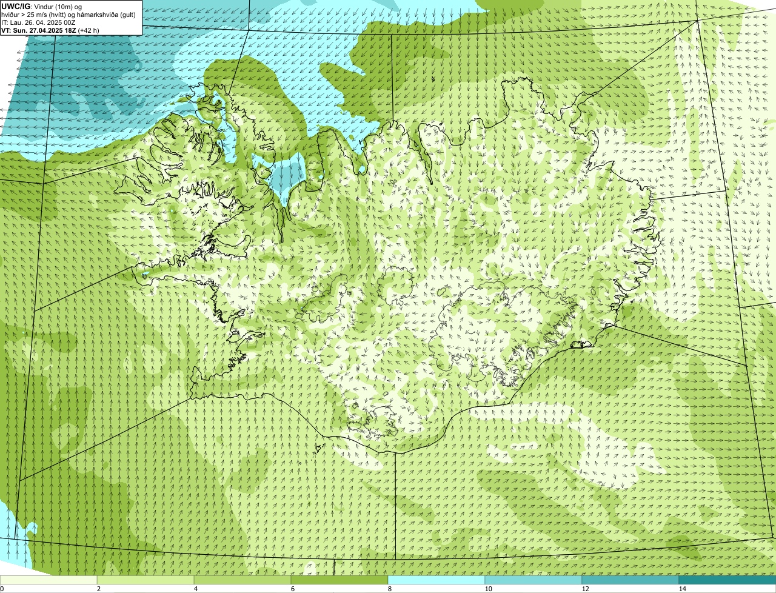Click the 'VT: Sun. 27.04.2025 18Z (+42 h)' line
776x593 pixels.
[x=50, y=30]
